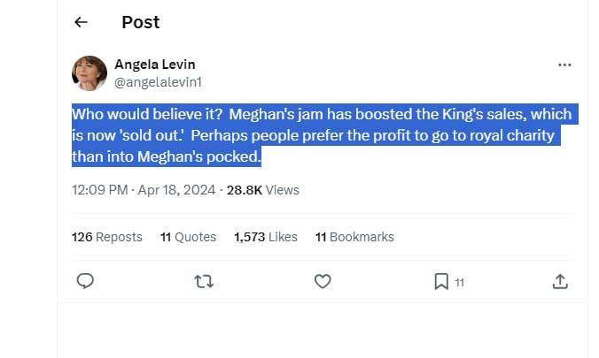
Task: View the 126 Reposts list
Action: [x=106, y=237]
